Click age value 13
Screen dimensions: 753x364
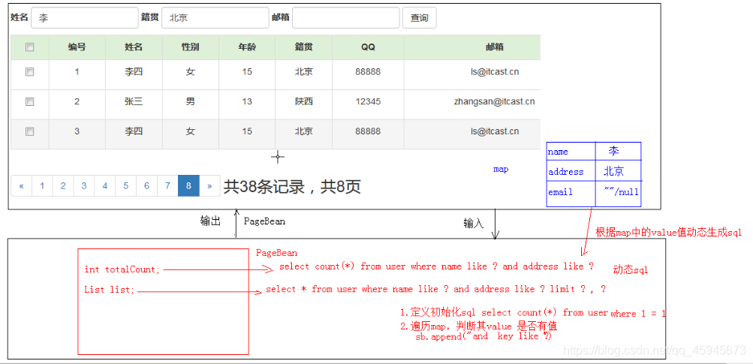247,102
